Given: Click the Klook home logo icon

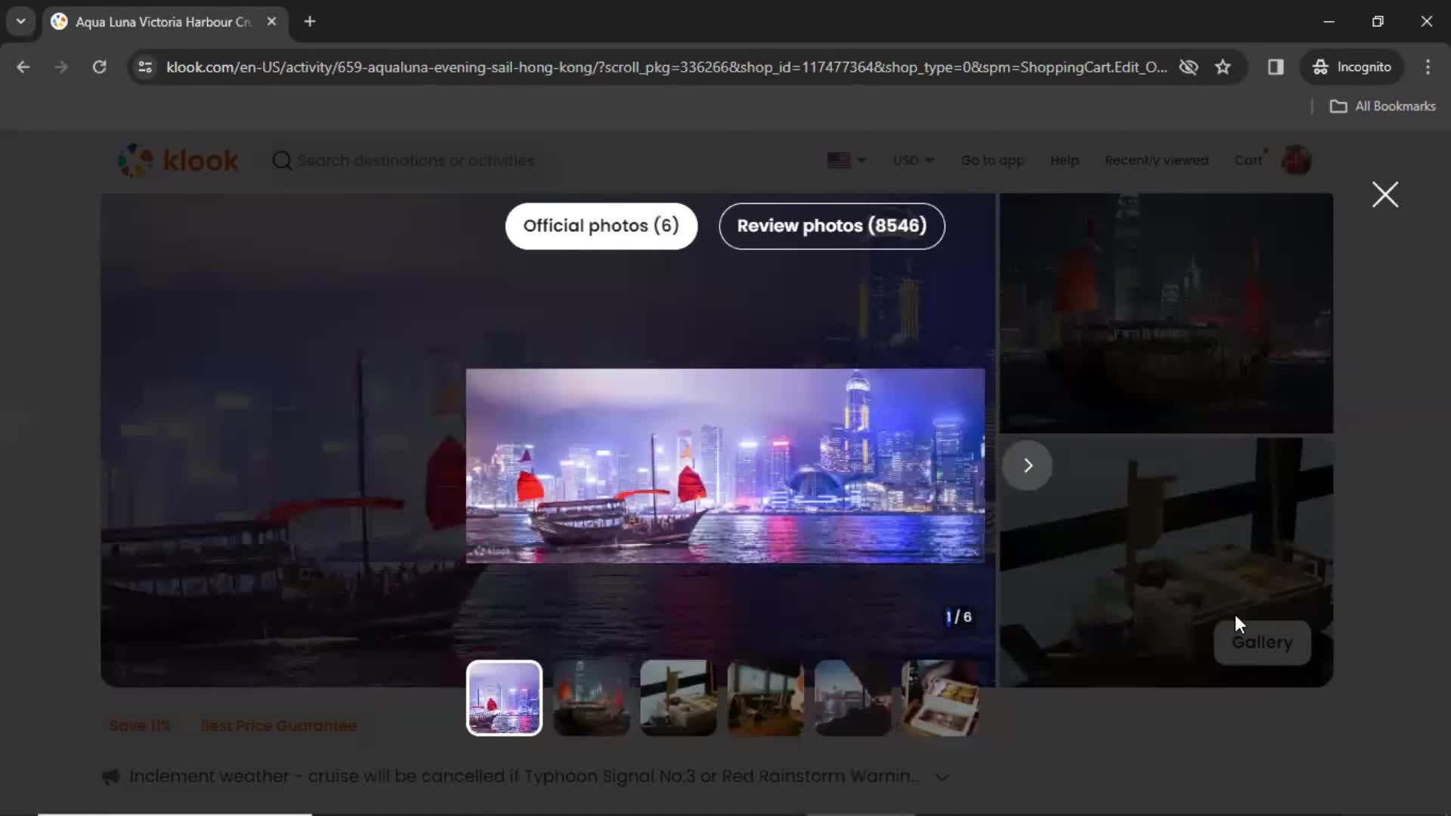Looking at the screenshot, I should tap(178, 159).
